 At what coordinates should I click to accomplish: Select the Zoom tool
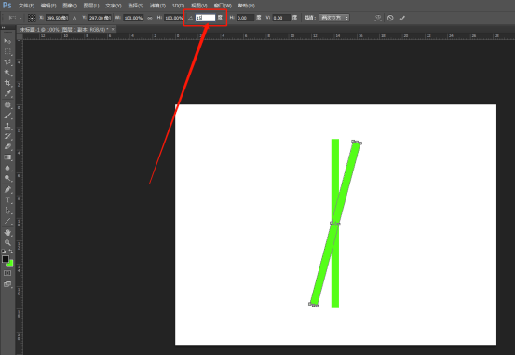[7, 242]
